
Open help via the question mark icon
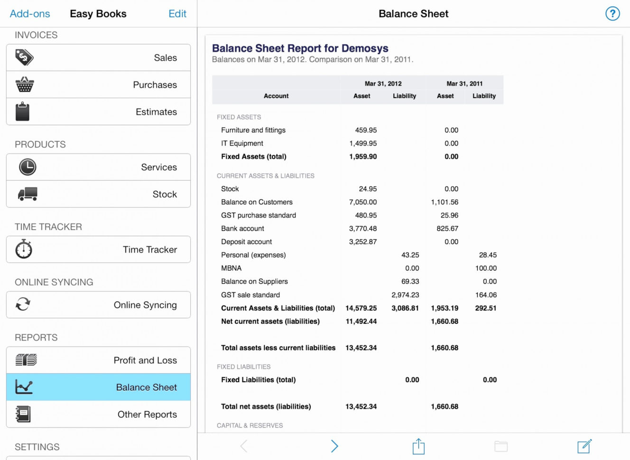pyautogui.click(x=612, y=14)
